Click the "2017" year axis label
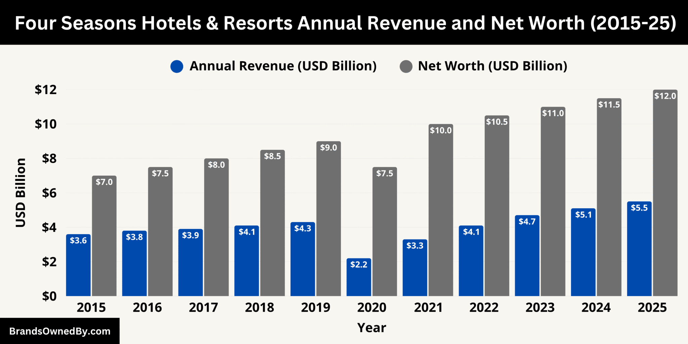The width and height of the screenshot is (688, 344). [x=203, y=308]
